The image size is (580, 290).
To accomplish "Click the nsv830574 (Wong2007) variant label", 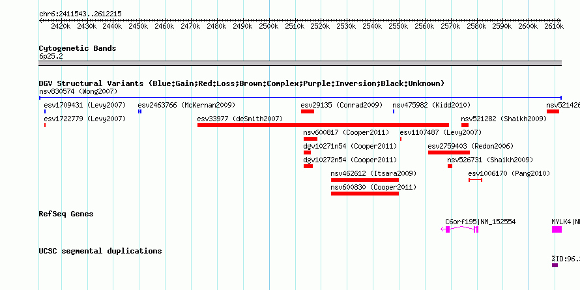I will pyautogui.click(x=78, y=91).
